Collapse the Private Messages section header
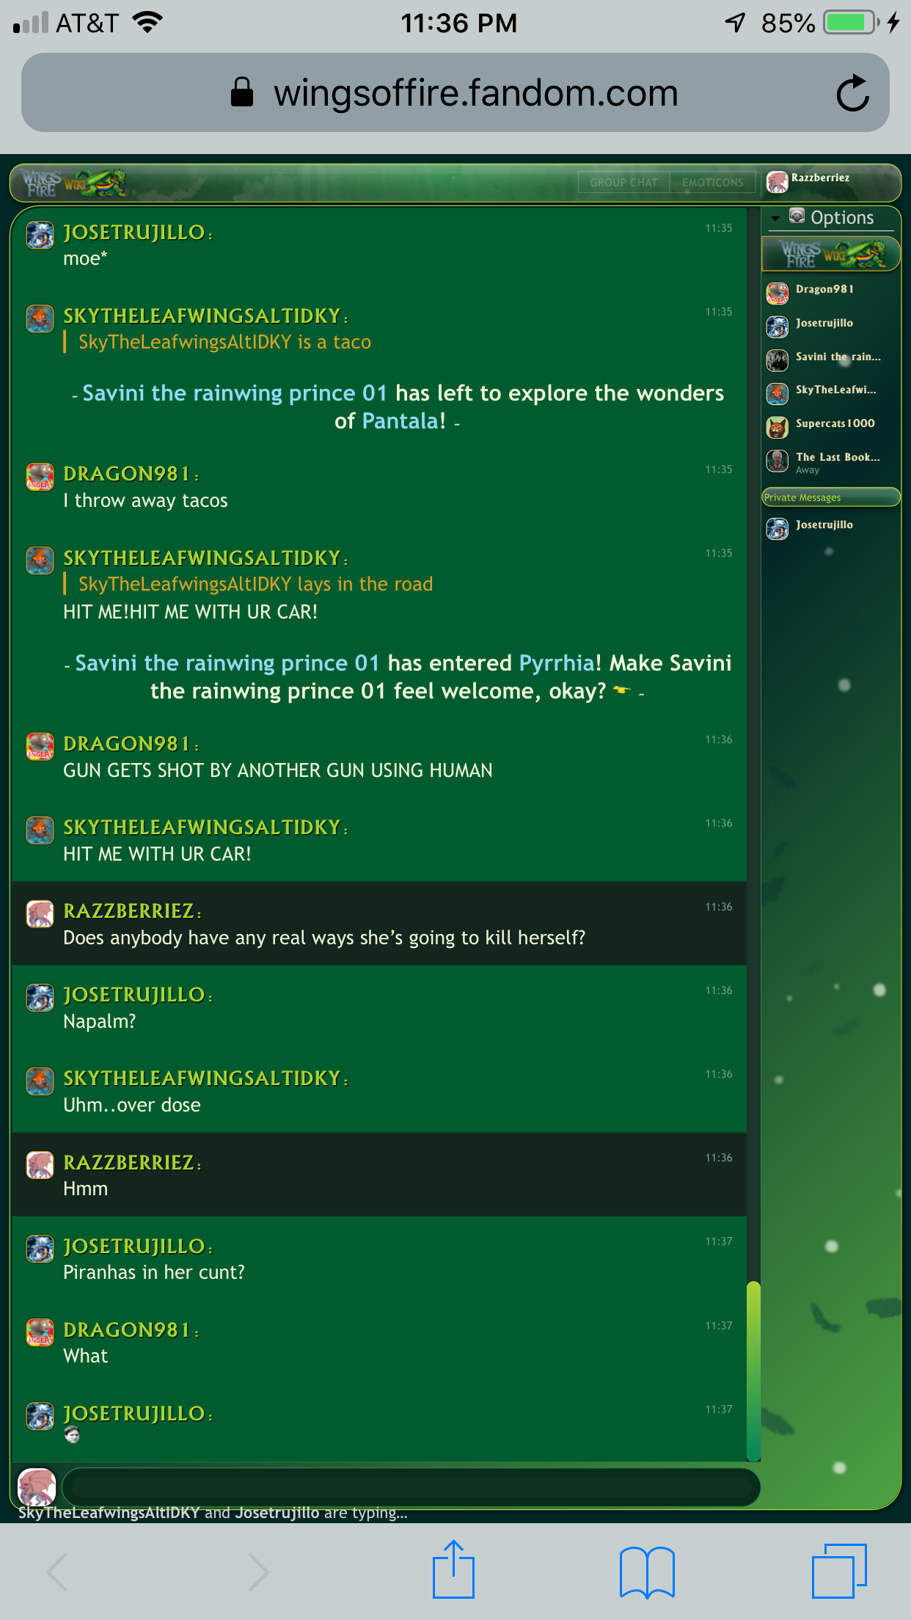The image size is (911, 1620). [x=830, y=497]
